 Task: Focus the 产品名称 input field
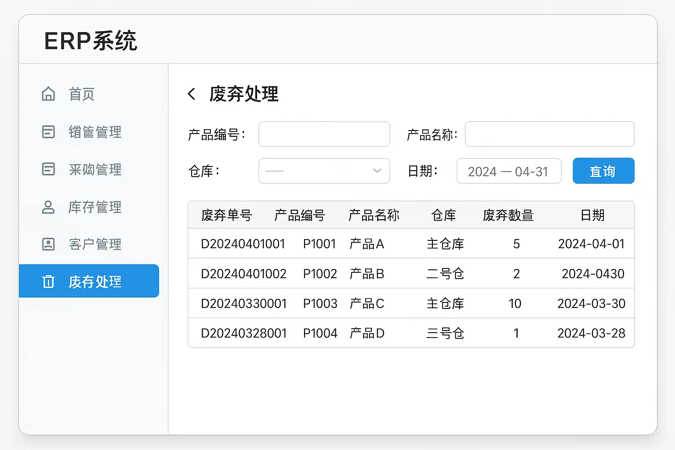(549, 134)
